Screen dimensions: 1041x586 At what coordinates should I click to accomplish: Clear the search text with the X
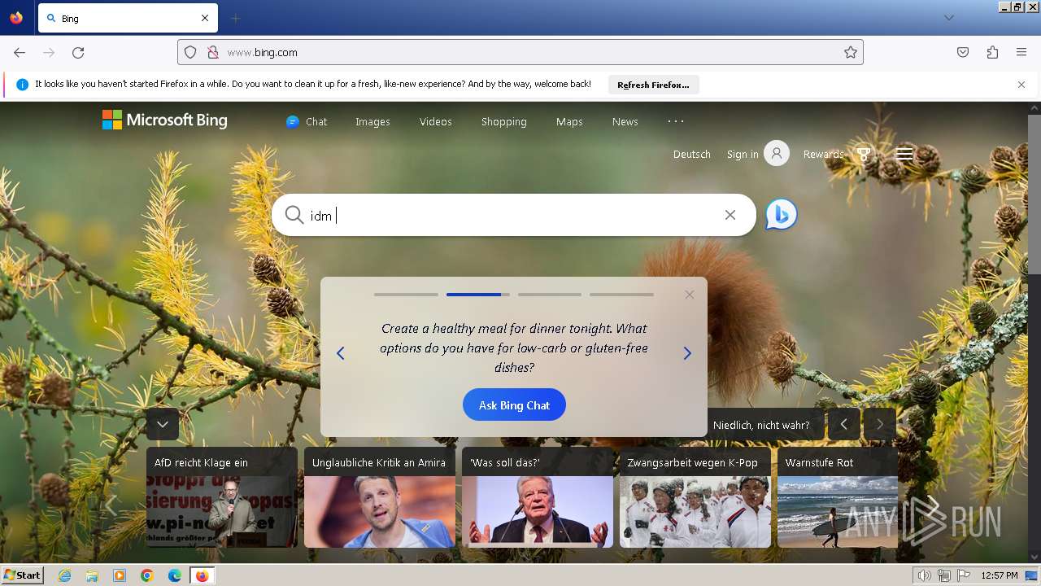pyautogui.click(x=730, y=215)
